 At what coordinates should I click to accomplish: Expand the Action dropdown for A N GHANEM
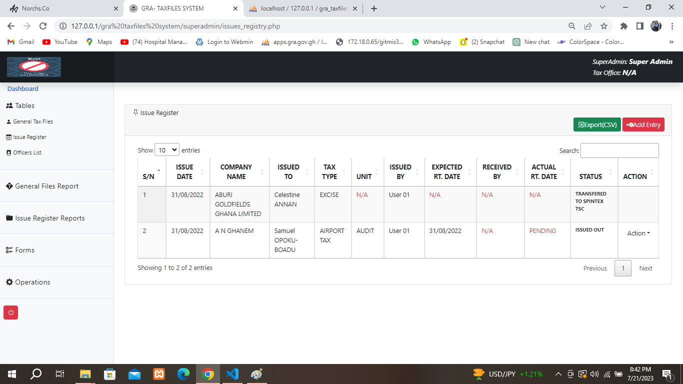coord(638,233)
